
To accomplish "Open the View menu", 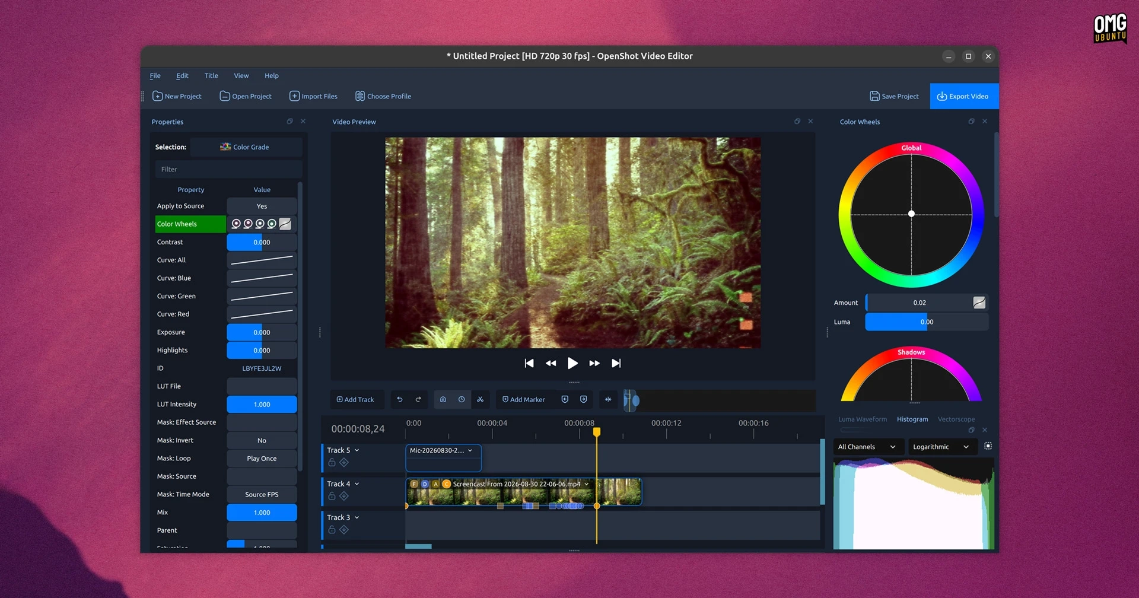I will tap(241, 76).
